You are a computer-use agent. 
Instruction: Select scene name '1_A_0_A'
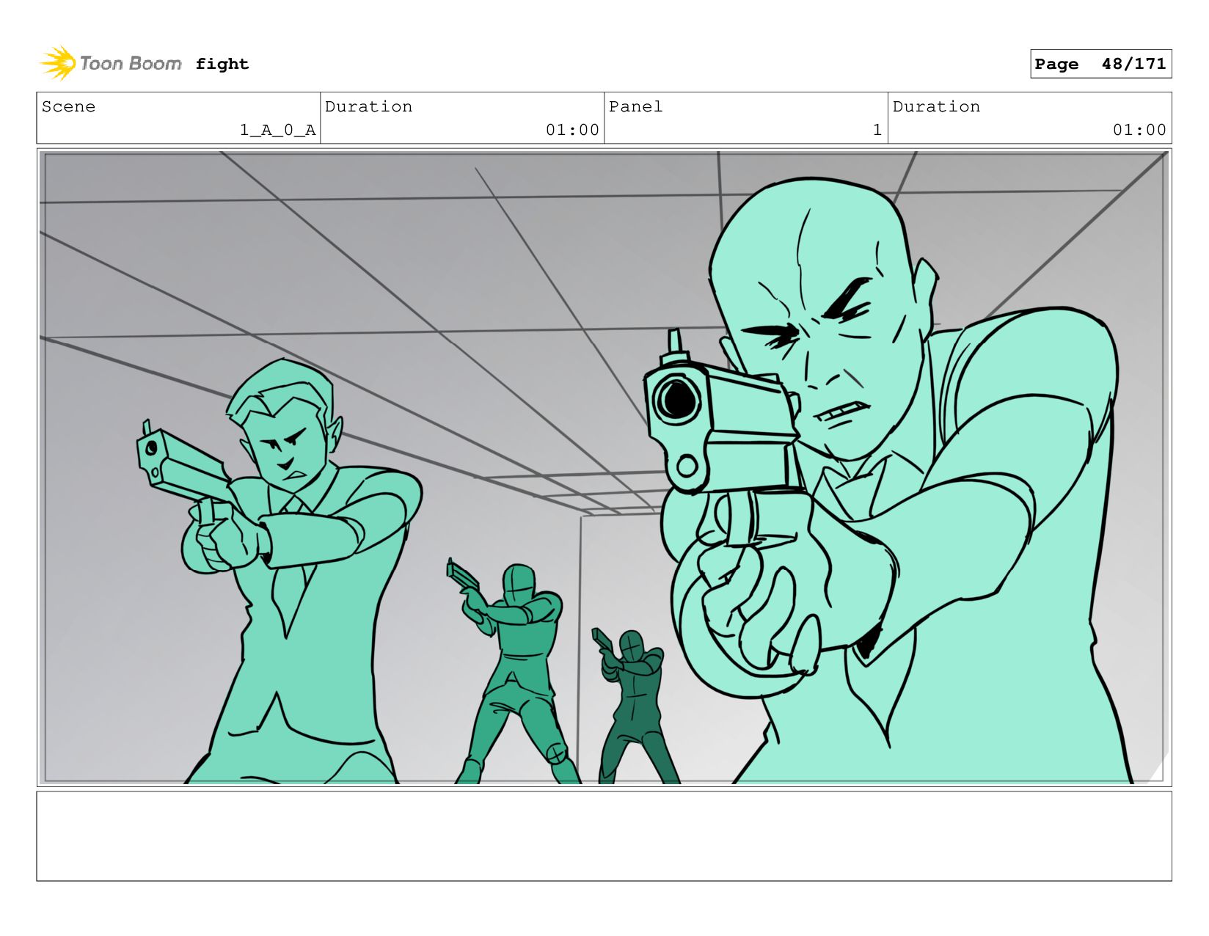pos(277,130)
